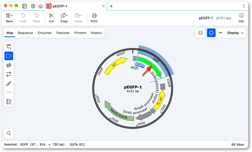
Task: Toggle the sidebar panel icon
Action: point(25,6)
